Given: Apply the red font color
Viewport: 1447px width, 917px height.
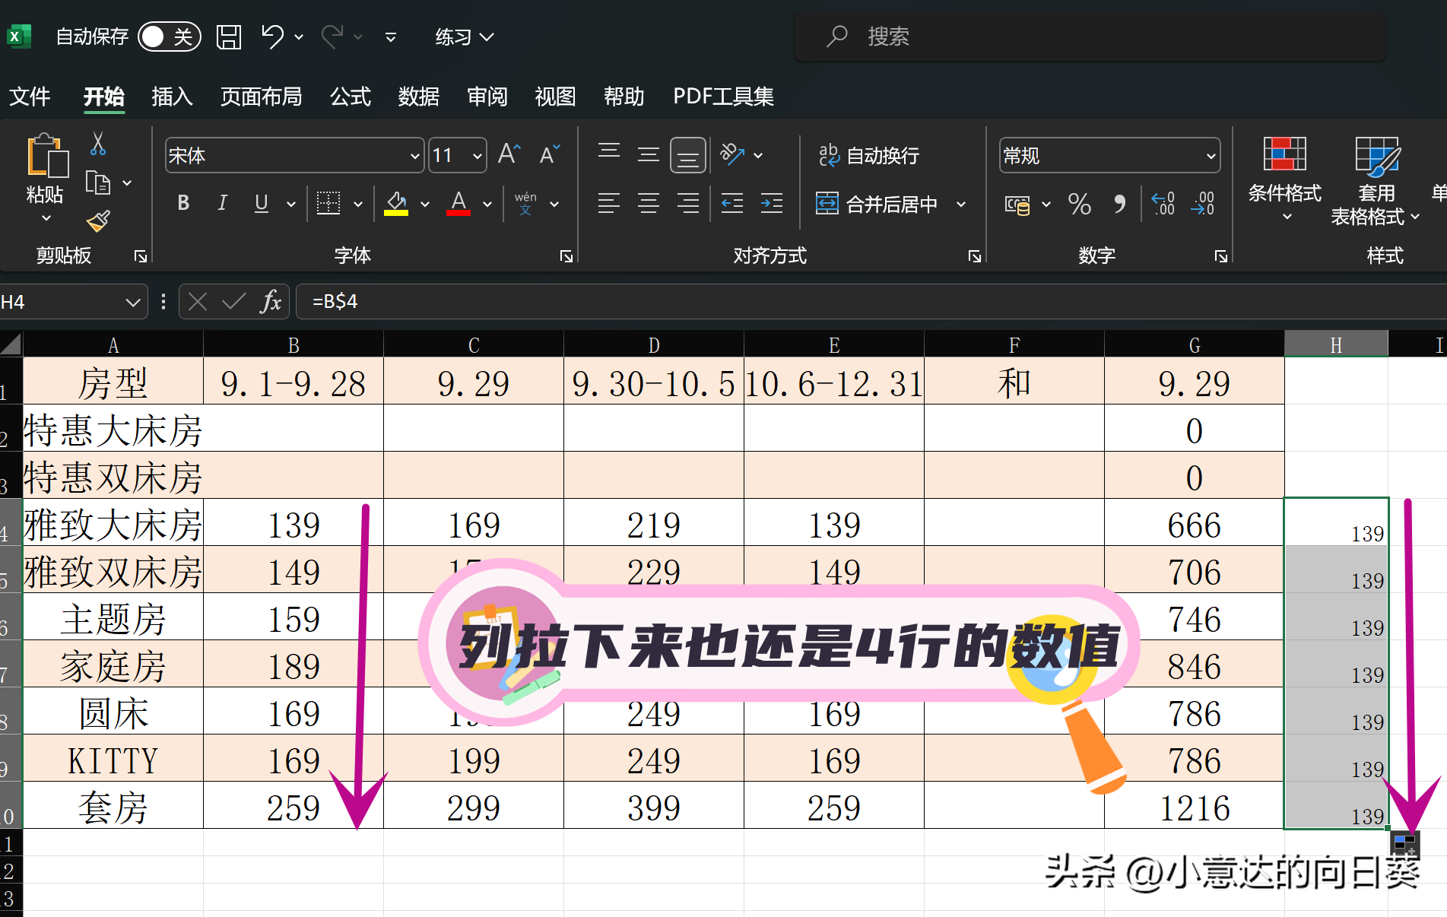Looking at the screenshot, I should [459, 203].
